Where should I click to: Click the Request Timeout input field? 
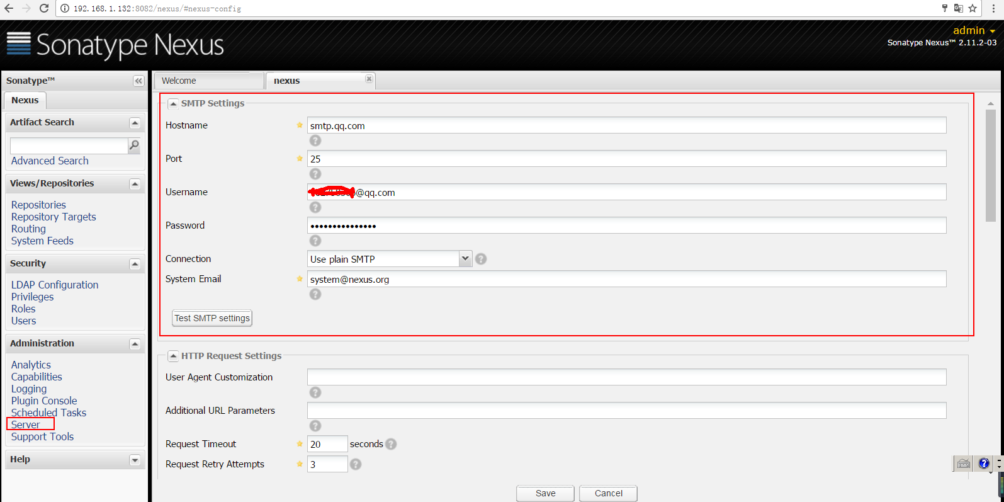click(327, 444)
